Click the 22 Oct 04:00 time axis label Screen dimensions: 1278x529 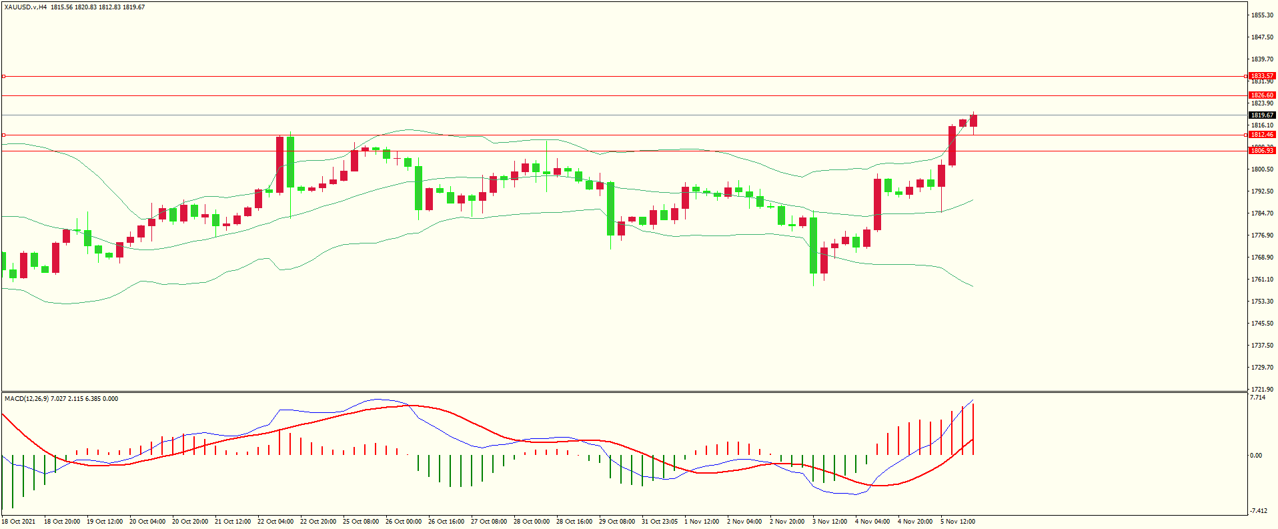(275, 522)
